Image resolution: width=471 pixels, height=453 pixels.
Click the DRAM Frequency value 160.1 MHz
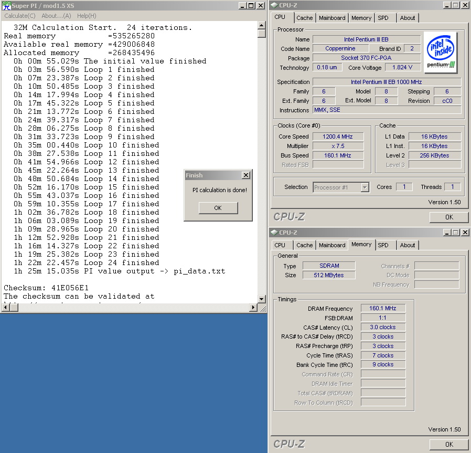click(383, 308)
